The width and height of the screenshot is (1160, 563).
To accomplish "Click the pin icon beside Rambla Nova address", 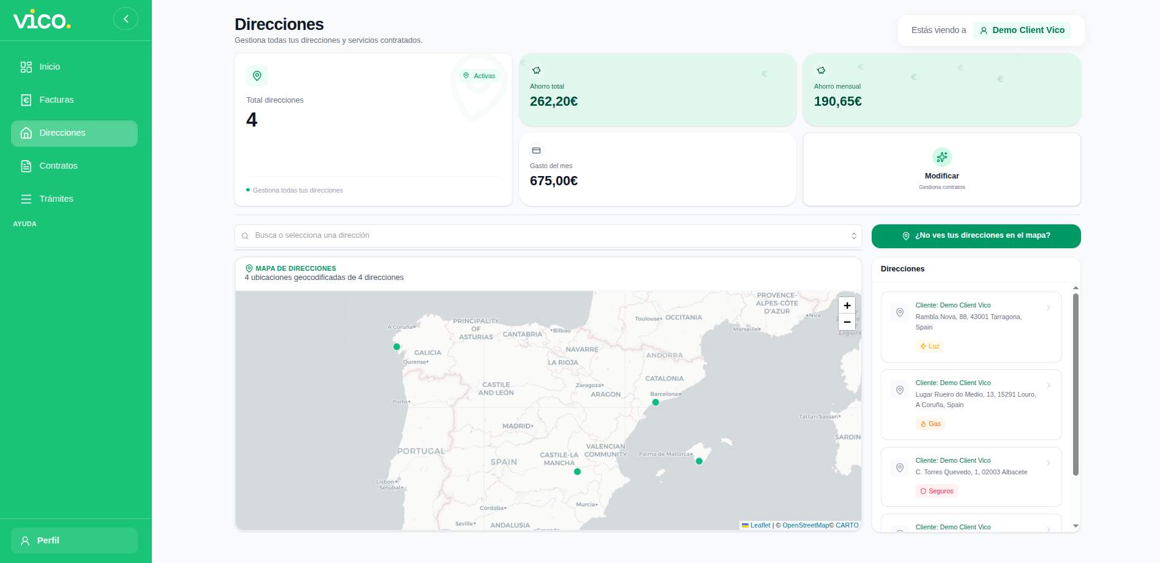I will pos(899,312).
